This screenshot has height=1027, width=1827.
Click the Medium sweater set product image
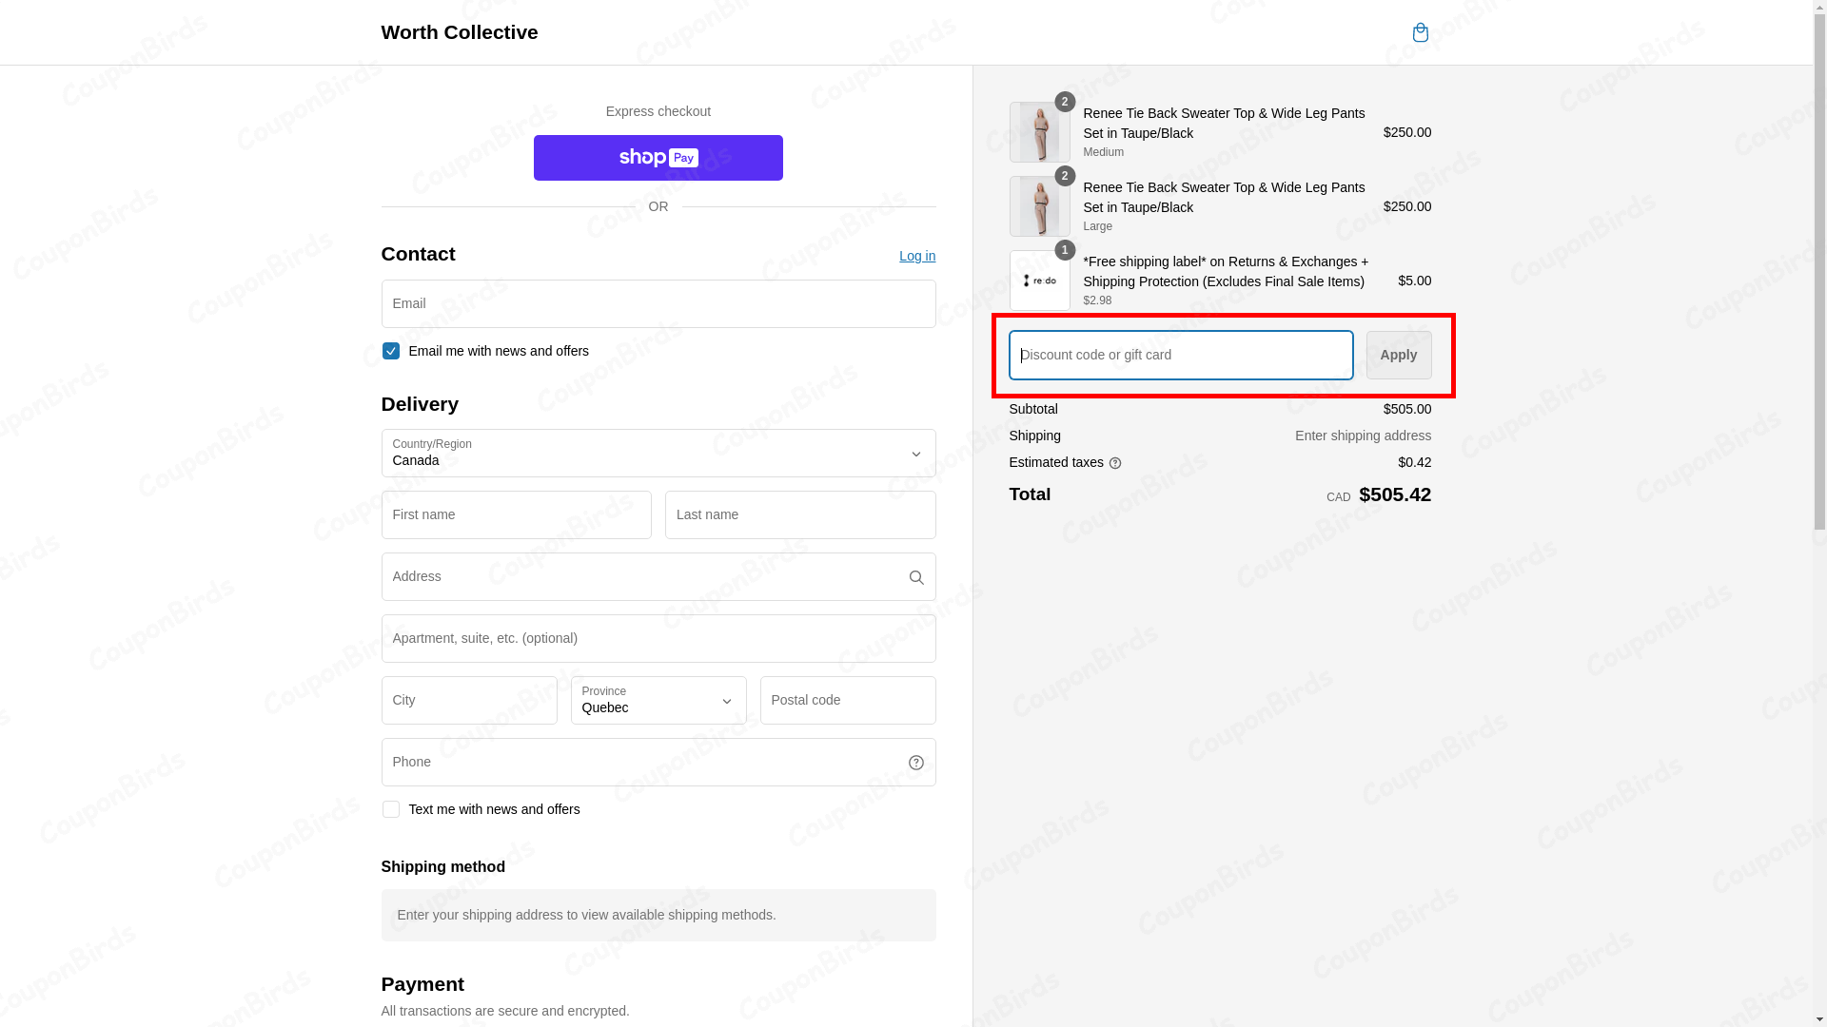click(x=1039, y=132)
